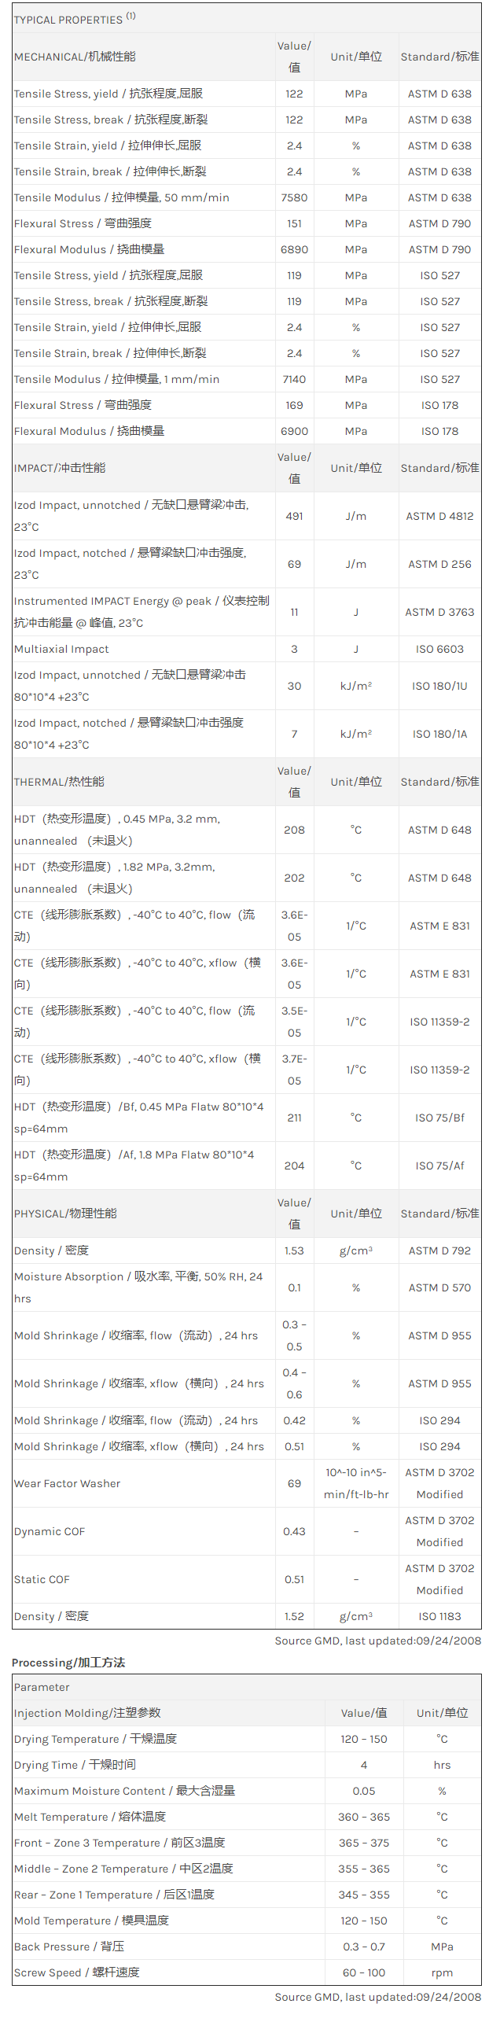Click the Multiaxial Impact row label
This screenshot has height=2022, width=489.
click(61, 649)
